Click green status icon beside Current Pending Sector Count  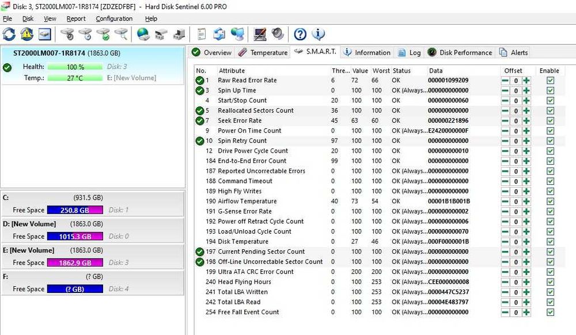(199, 252)
